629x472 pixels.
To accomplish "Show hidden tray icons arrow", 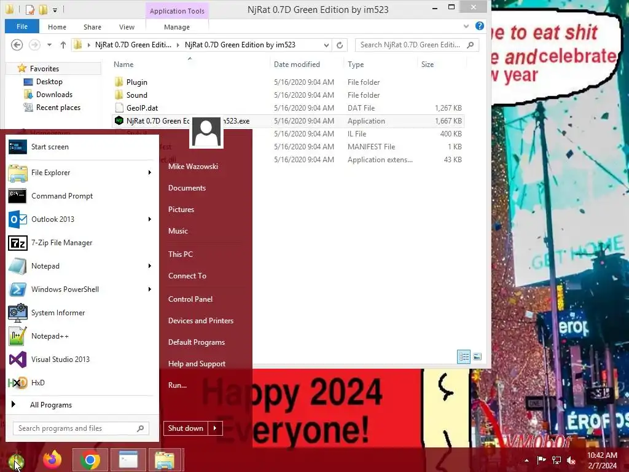I will 526,460.
